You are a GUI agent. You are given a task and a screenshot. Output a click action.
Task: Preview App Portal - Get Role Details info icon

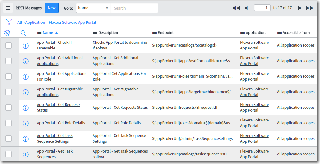(x=25, y=123)
